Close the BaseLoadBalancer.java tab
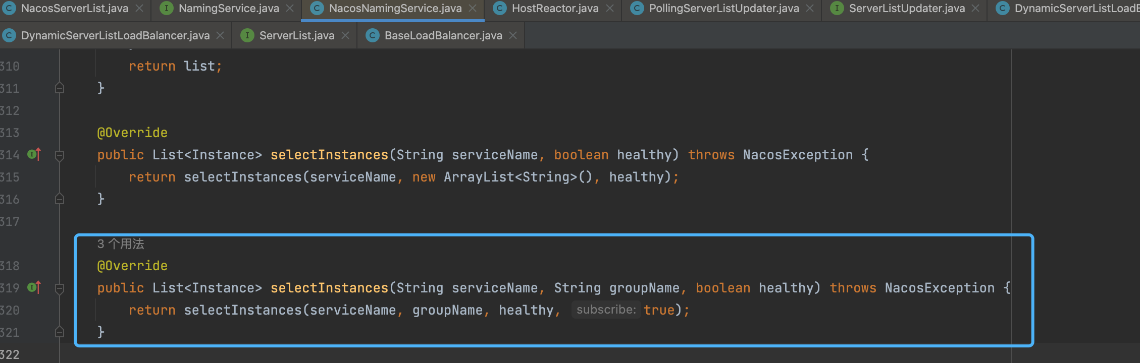Screen dimensions: 1140x363 coord(513,35)
